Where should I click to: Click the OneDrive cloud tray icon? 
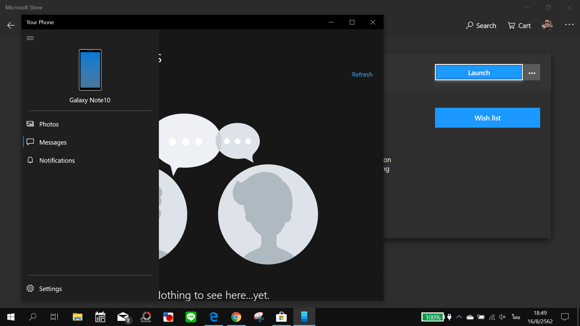pyautogui.click(x=470, y=317)
